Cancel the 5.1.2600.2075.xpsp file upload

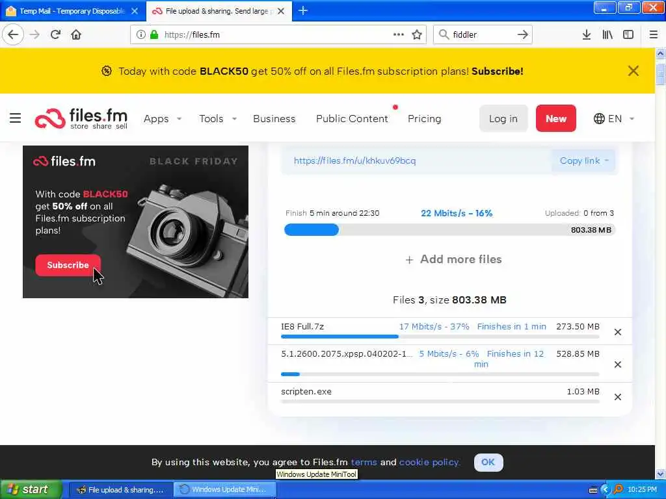(x=618, y=365)
